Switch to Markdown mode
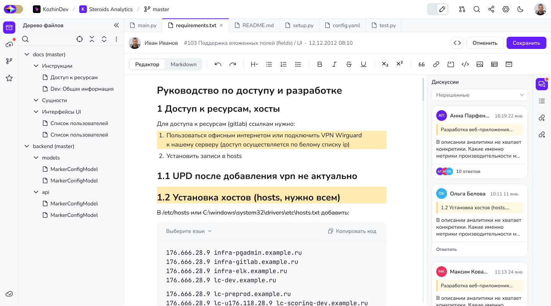The image size is (551, 306). pyautogui.click(x=183, y=64)
